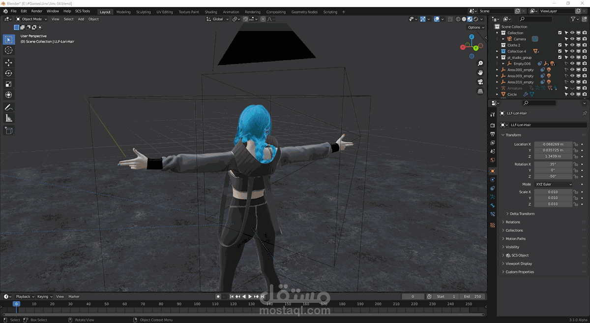
Task: Uncheck the pl_studio_group checkbox
Action: [x=560, y=58]
